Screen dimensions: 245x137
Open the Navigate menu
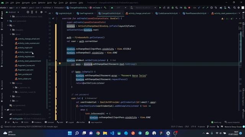click(26, 3)
